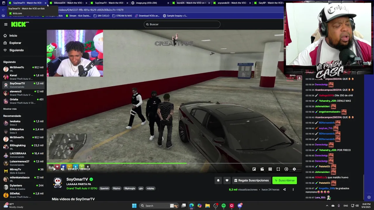Open SiDeRaL recommended channel
The width and height of the screenshot is (374, 210).
23,195
